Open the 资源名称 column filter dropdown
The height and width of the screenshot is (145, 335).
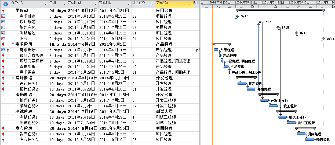(x=190, y=4)
